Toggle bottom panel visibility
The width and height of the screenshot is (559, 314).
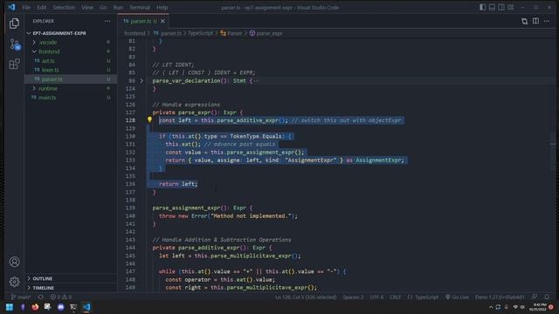point(492,7)
